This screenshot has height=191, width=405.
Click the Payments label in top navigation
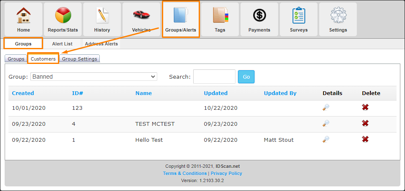pos(259,30)
